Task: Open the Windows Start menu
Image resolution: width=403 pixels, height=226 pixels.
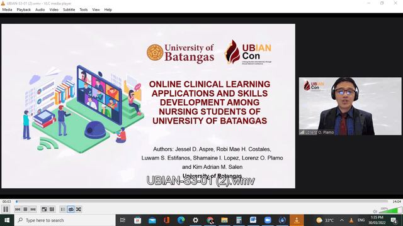Action: pos(7,220)
